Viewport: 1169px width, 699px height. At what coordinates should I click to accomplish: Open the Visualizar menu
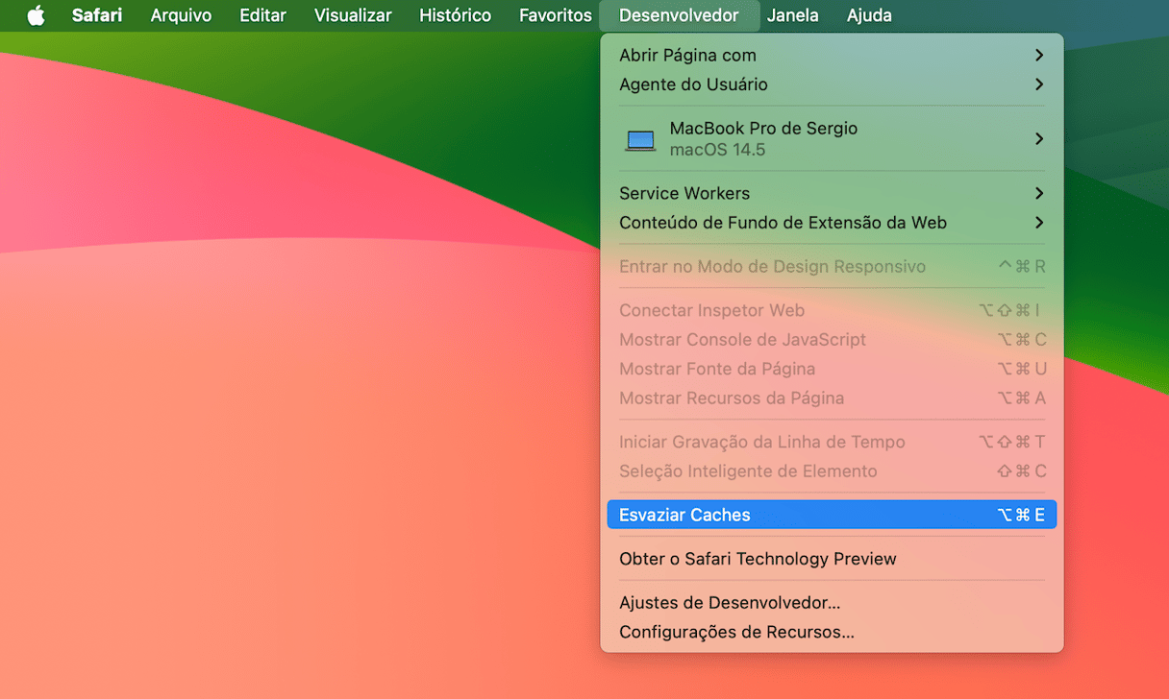tap(353, 15)
